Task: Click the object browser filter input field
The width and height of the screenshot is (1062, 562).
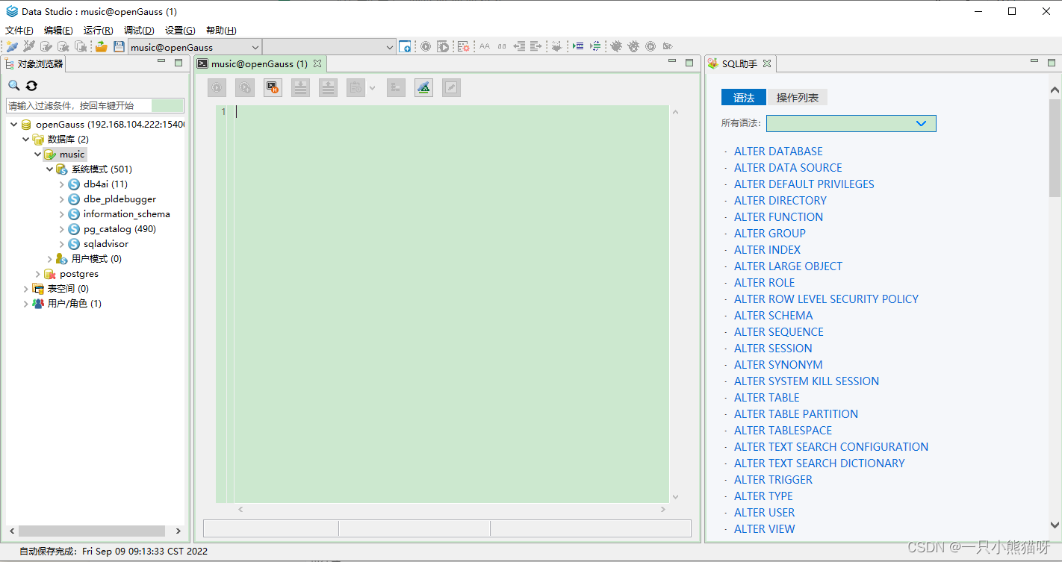Action: tap(78, 106)
